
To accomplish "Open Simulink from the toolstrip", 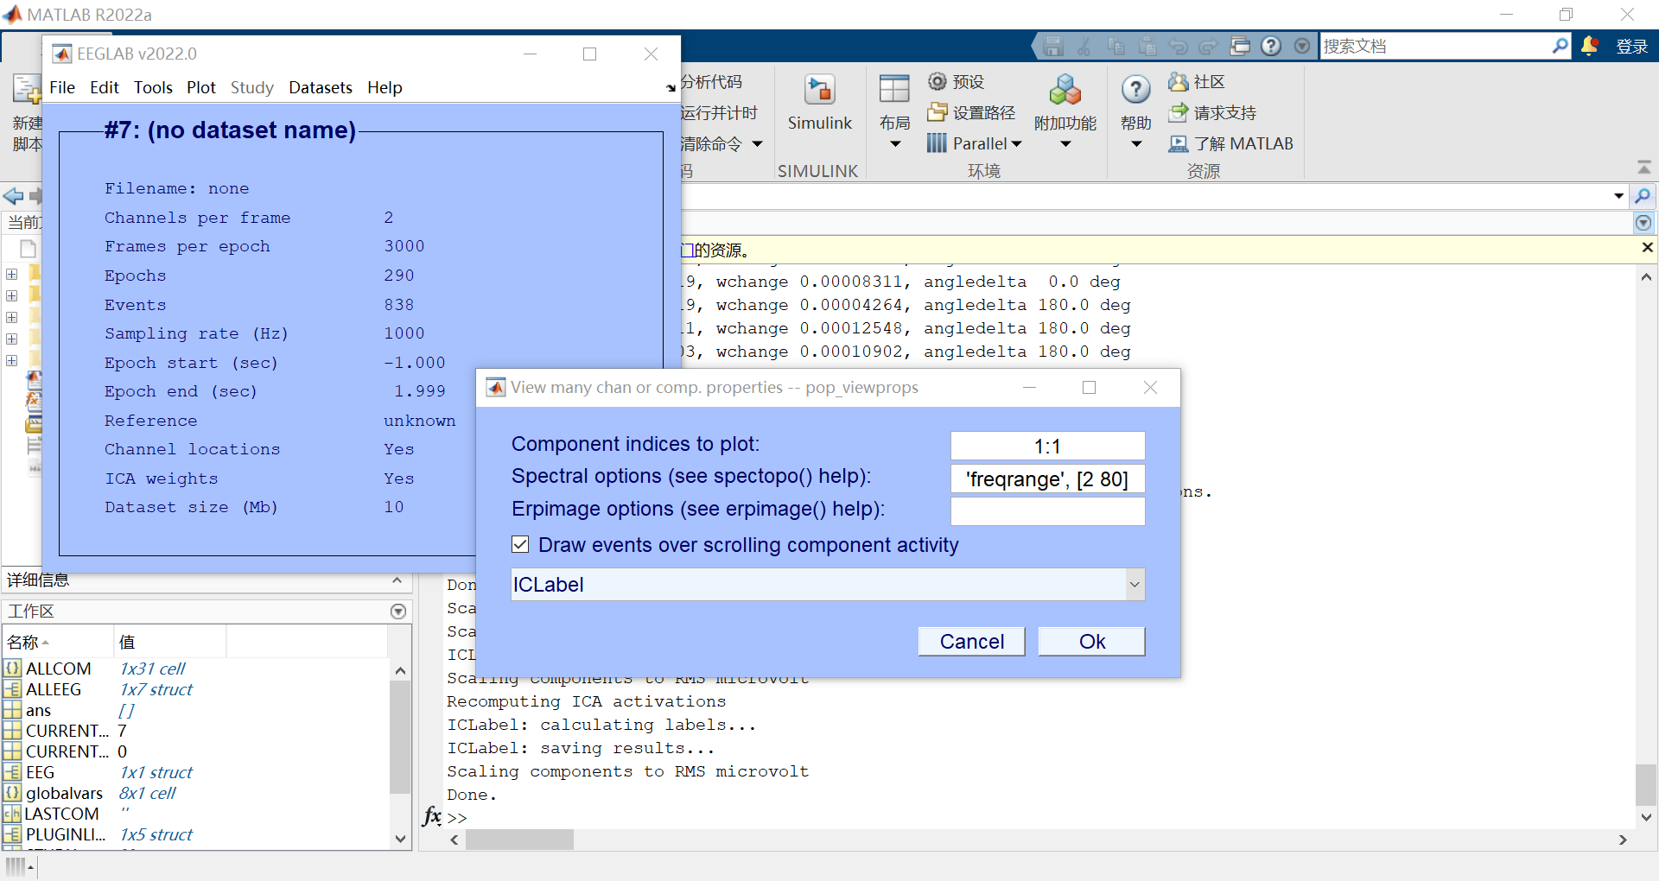I will [819, 102].
